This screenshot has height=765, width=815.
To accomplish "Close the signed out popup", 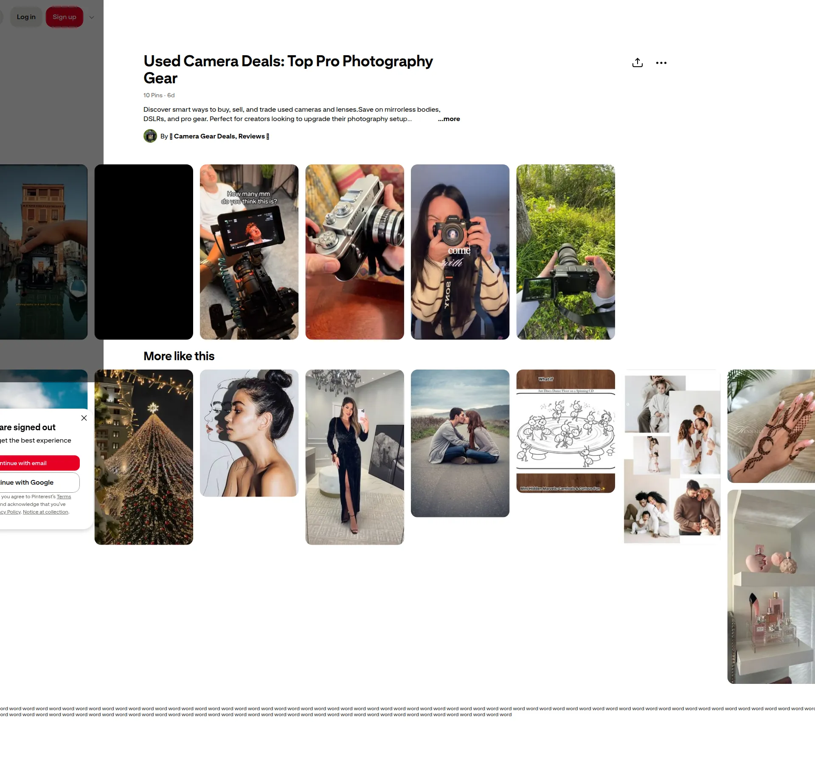I will (x=84, y=418).
